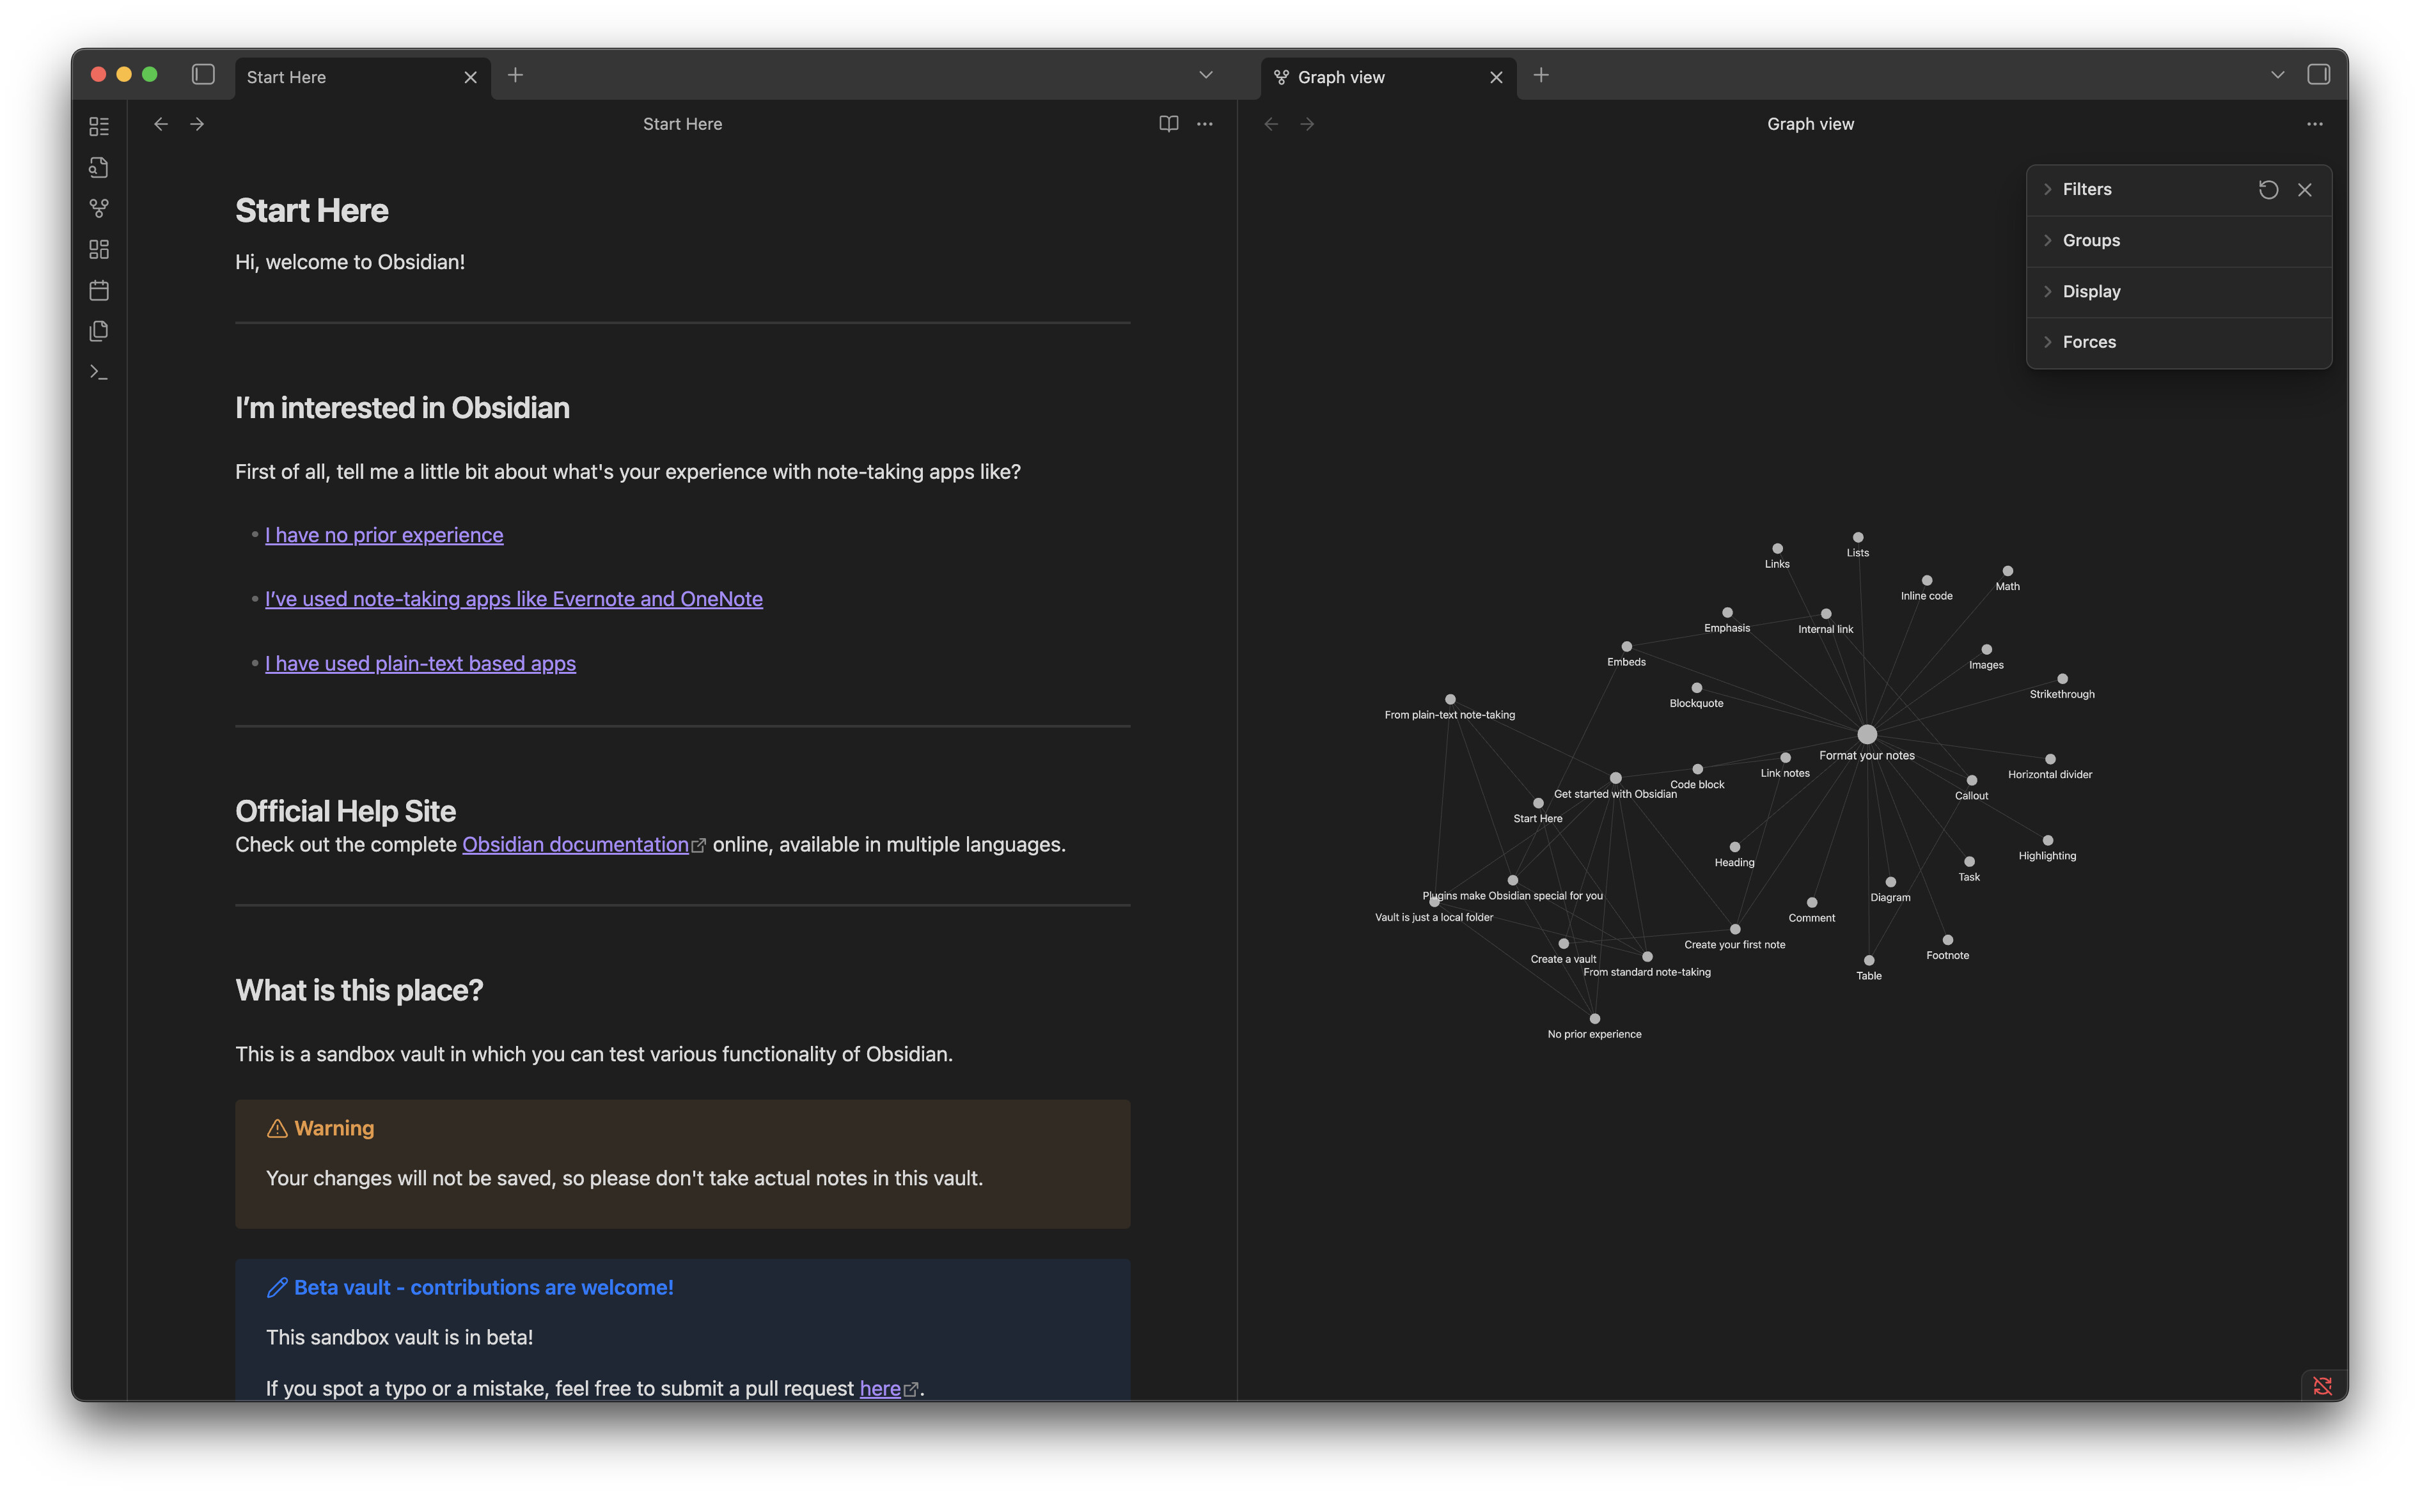The image size is (2420, 1496).
Task: Open the quick switcher file icon
Action: [99, 168]
